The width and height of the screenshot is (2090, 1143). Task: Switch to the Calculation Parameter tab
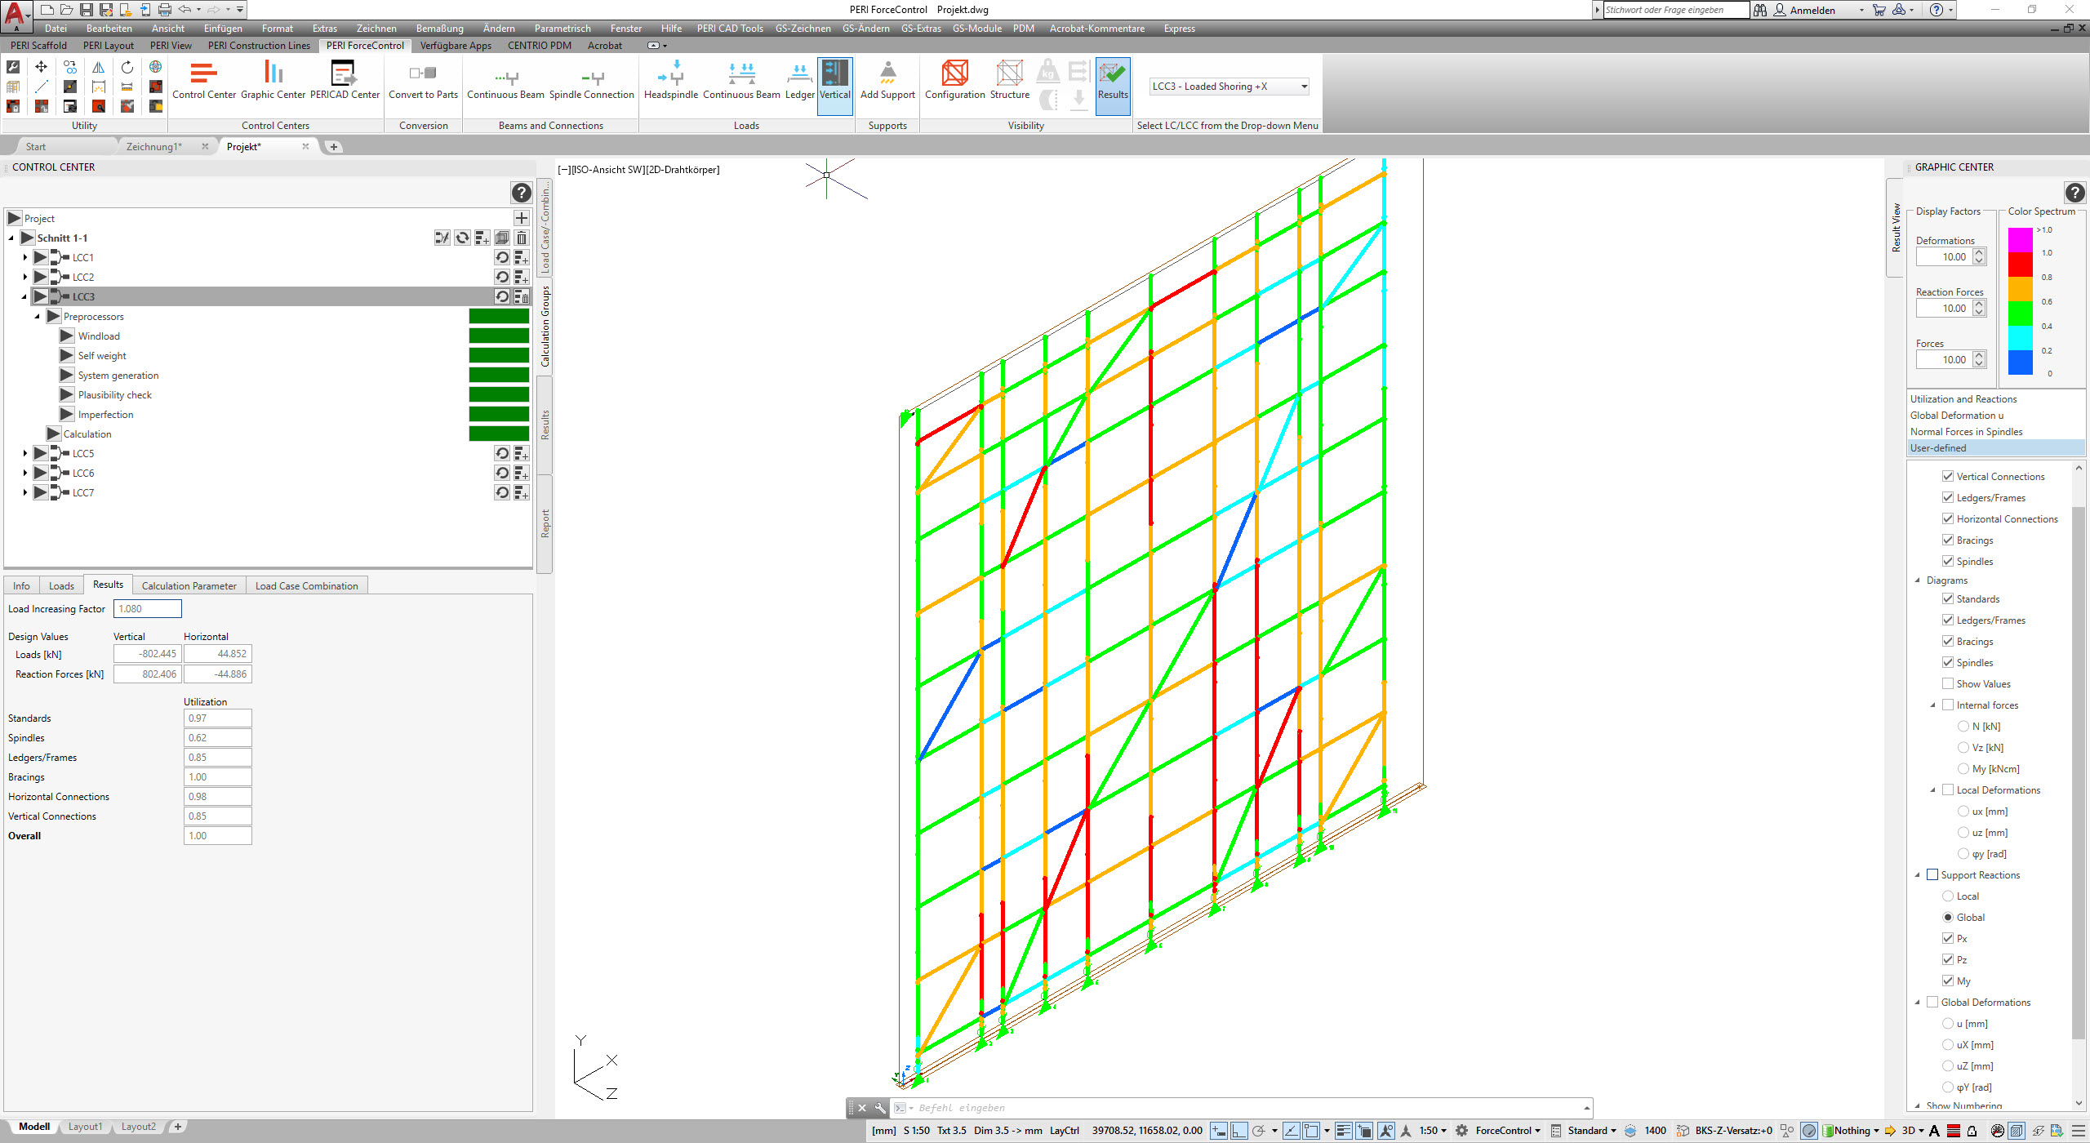coord(189,586)
